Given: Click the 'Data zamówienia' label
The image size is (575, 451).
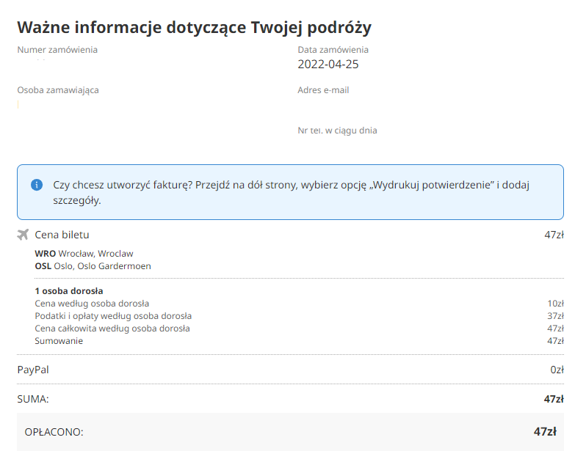Looking at the screenshot, I should pos(333,50).
